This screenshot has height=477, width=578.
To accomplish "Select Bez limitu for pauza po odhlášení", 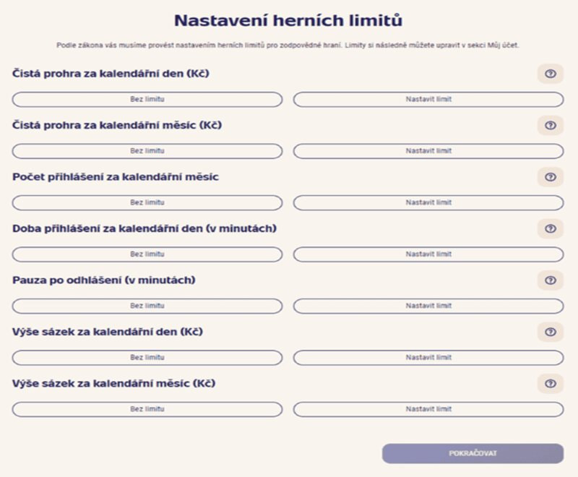I will tap(147, 306).
